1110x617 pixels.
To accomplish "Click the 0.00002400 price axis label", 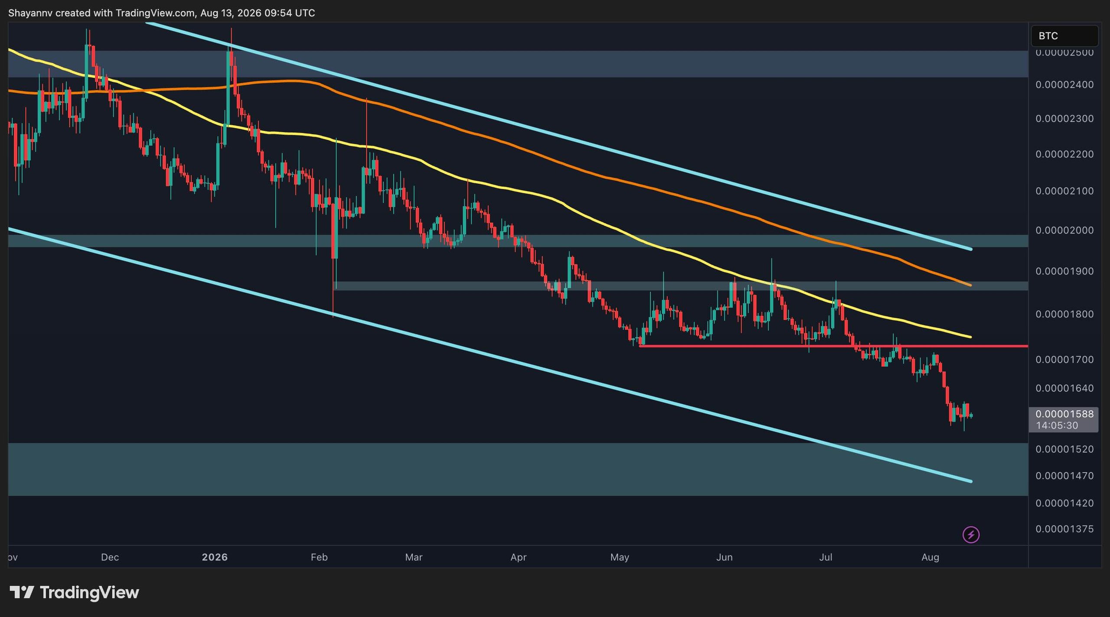I will [1064, 84].
